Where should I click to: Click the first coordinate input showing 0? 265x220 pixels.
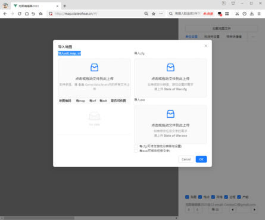tap(189, 210)
